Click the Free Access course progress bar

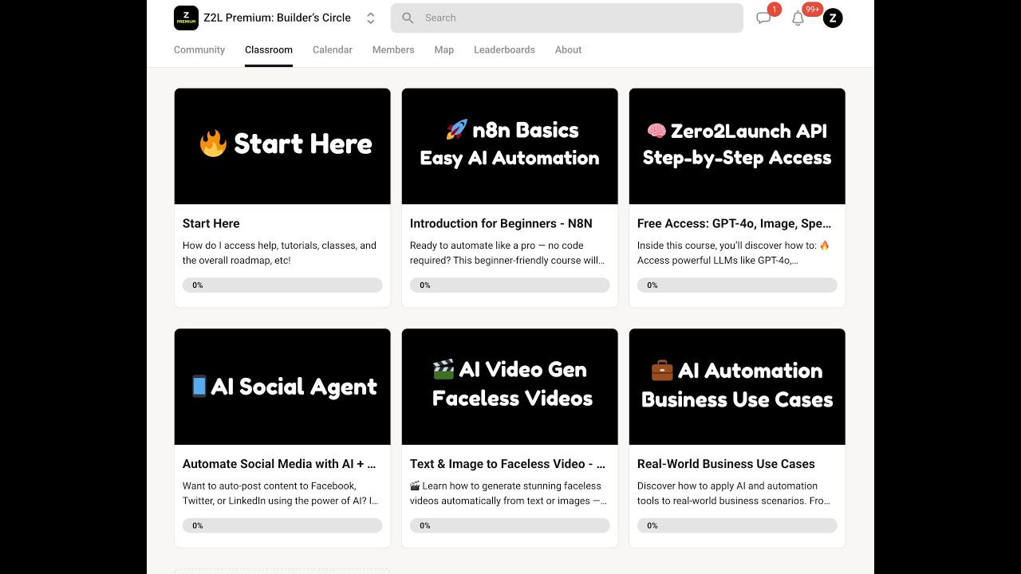[x=737, y=285]
